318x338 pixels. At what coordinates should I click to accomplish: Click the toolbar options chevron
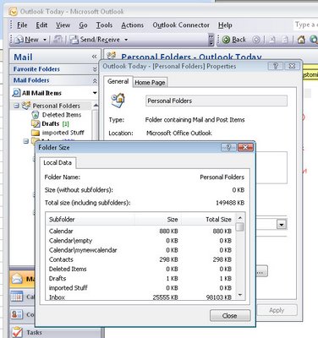pyautogui.click(x=211, y=40)
